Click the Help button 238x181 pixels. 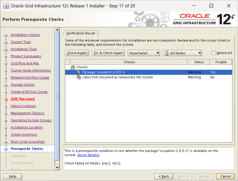pyautogui.click(x=13, y=176)
